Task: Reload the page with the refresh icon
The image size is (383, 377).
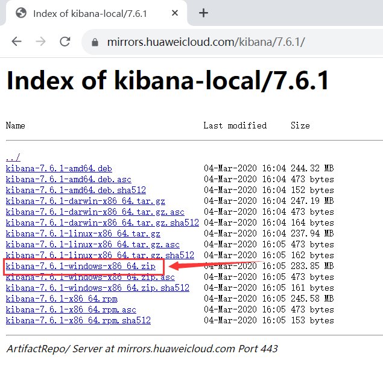Action: (x=65, y=42)
